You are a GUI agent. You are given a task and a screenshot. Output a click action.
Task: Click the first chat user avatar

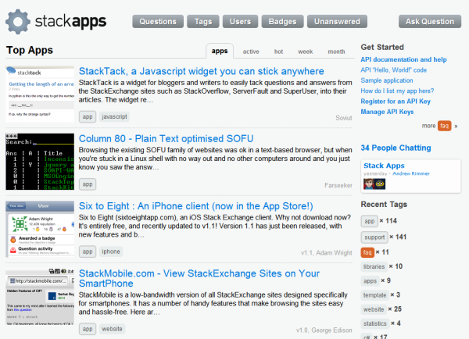370,184
